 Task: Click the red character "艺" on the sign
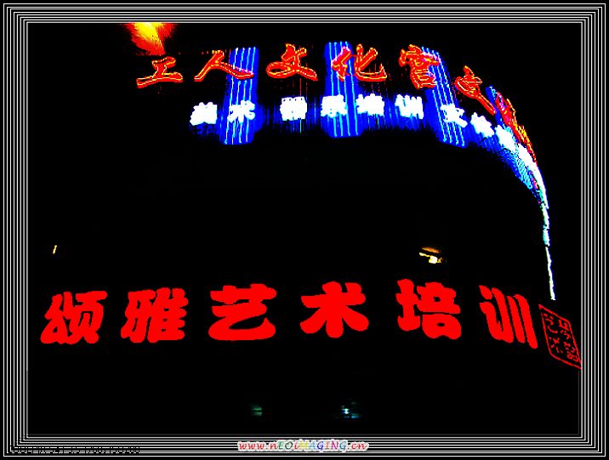[242, 312]
